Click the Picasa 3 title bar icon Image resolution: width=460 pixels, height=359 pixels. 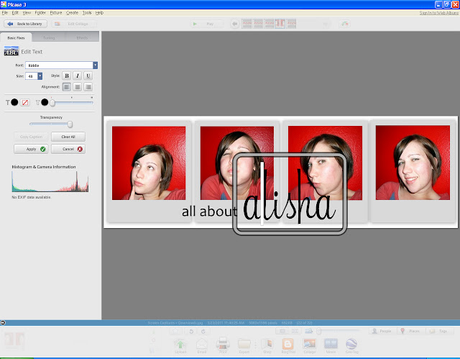[x=4, y=4]
